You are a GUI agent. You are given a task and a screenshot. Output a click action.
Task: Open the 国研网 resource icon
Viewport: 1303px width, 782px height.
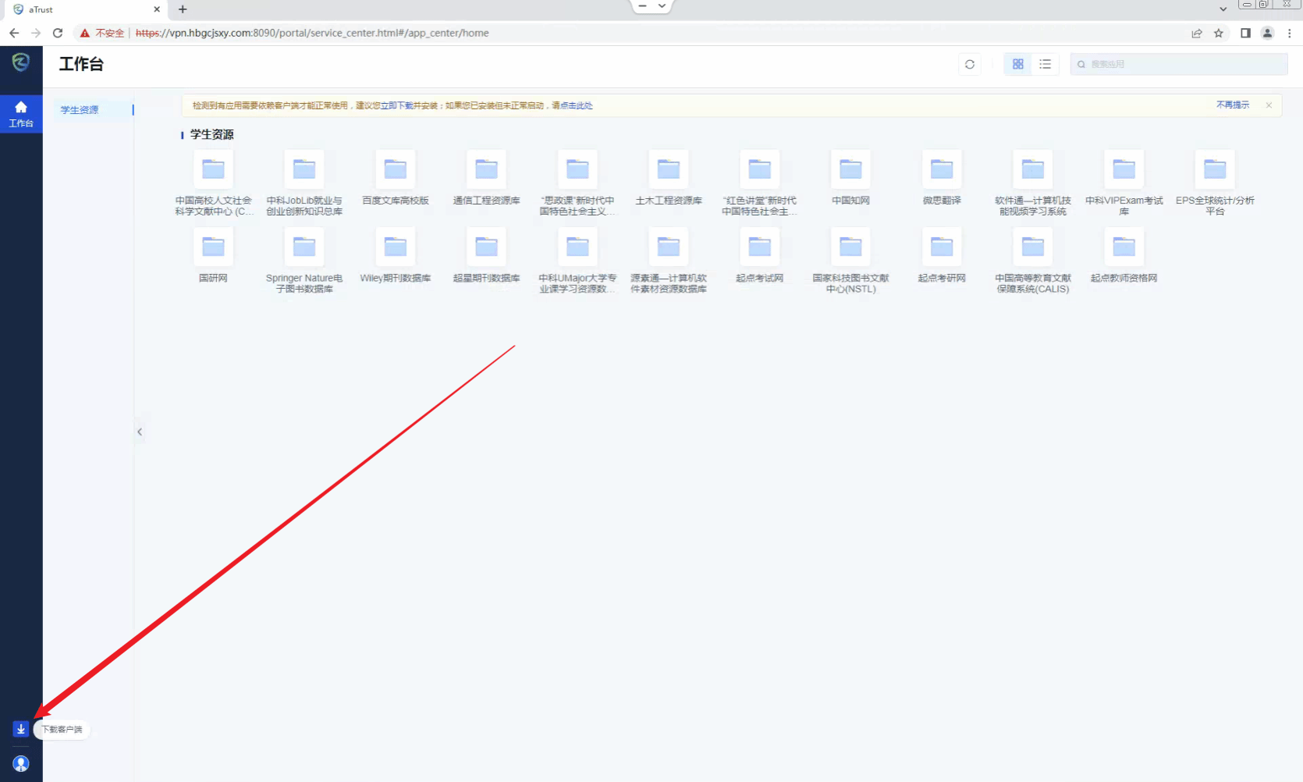tap(213, 247)
